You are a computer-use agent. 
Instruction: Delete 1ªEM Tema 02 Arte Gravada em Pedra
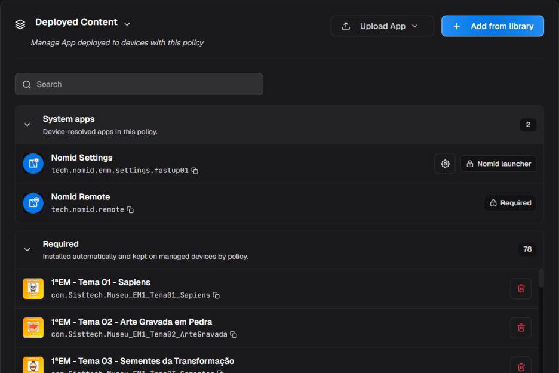pos(521,328)
